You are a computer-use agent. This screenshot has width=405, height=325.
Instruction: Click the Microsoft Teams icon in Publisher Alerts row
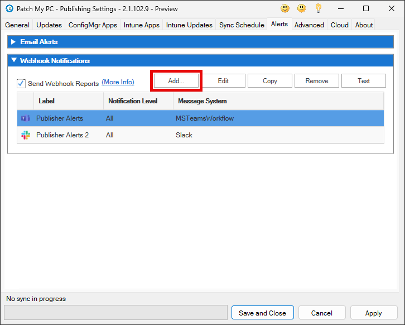tap(25, 118)
